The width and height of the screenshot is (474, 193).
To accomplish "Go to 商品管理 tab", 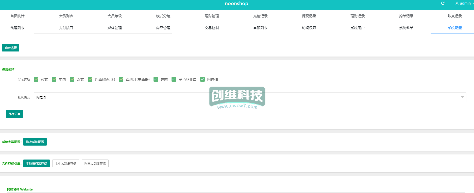I will tap(163, 28).
